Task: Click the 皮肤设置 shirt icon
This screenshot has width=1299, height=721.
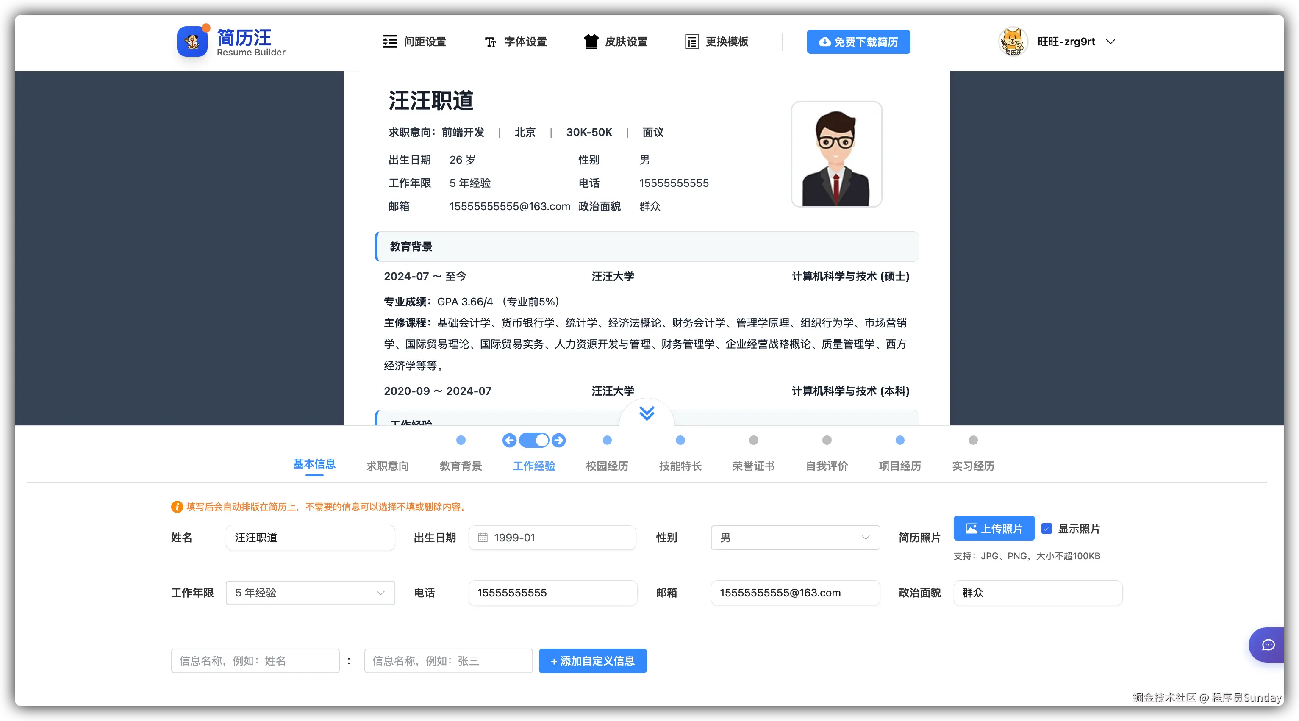Action: (591, 42)
